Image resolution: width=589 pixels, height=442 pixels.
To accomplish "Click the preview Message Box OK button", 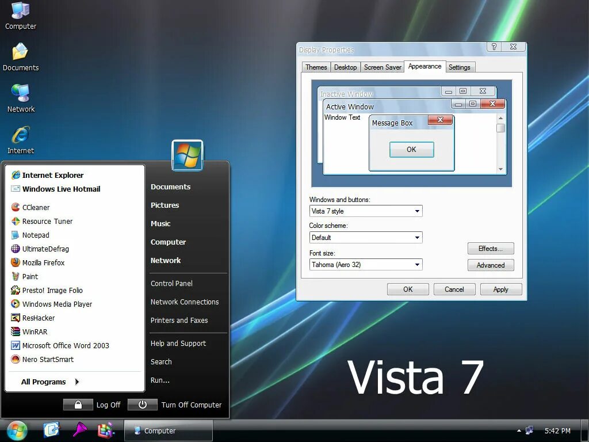I will [411, 150].
